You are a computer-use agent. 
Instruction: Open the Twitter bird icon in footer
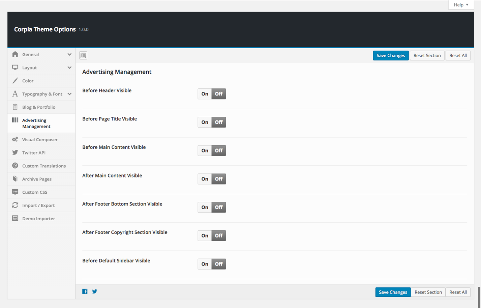[x=95, y=291]
